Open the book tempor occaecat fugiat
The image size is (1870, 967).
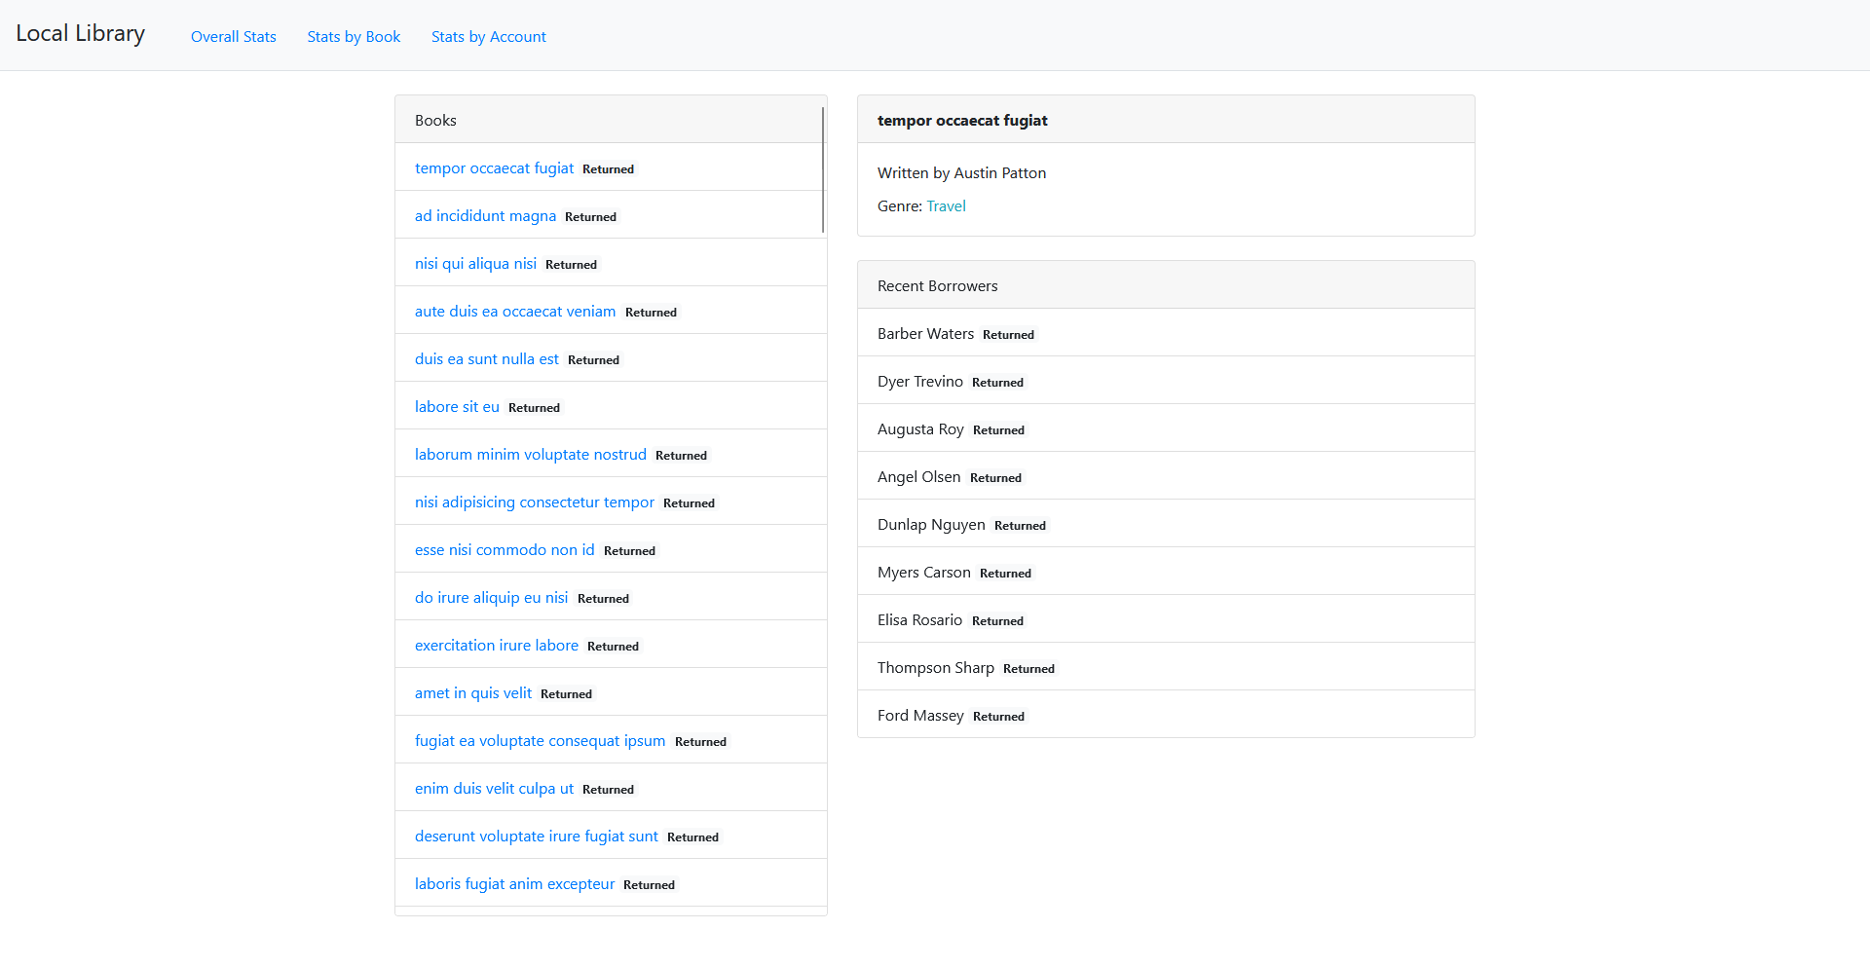click(x=494, y=167)
